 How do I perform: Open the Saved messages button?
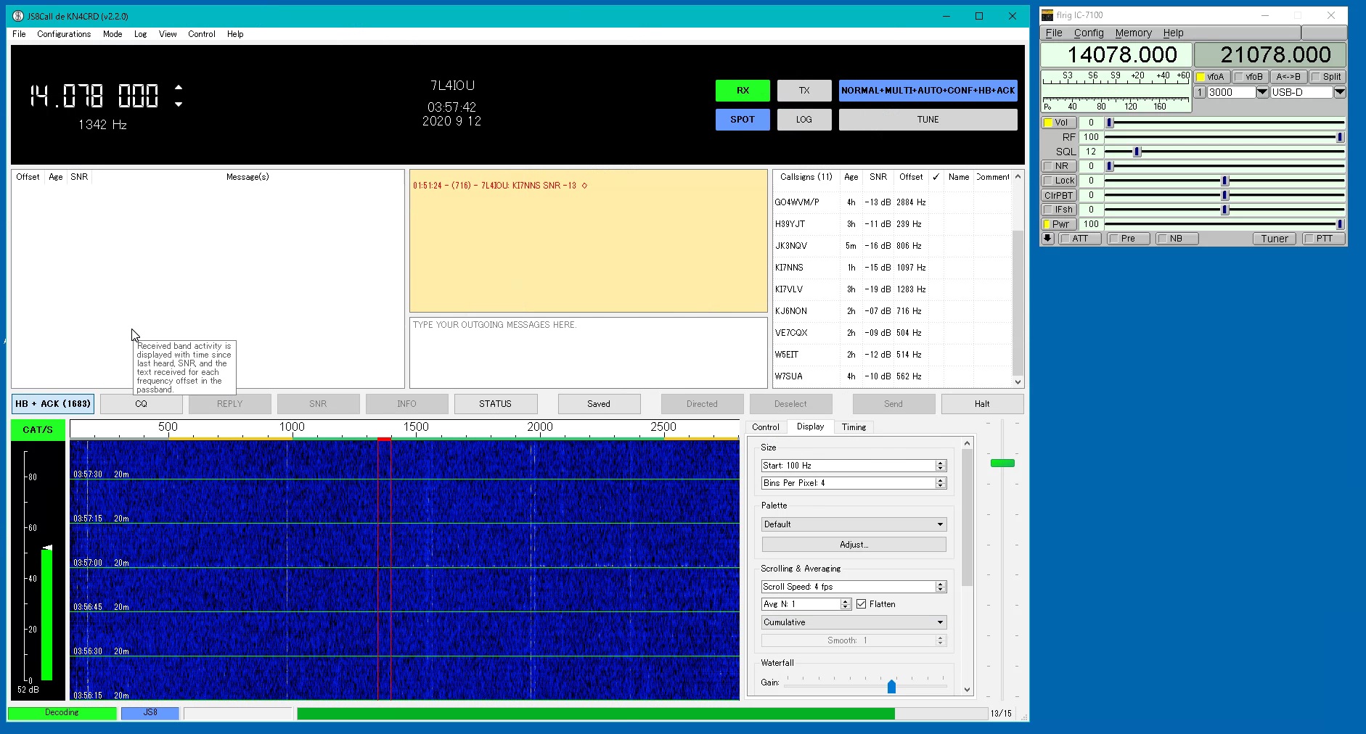pyautogui.click(x=599, y=404)
